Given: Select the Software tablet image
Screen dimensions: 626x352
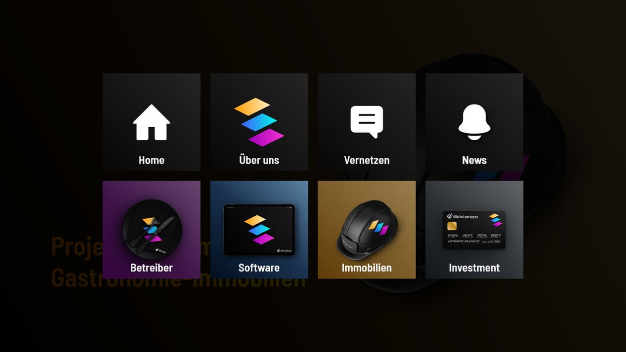Looking at the screenshot, I should click(259, 229).
